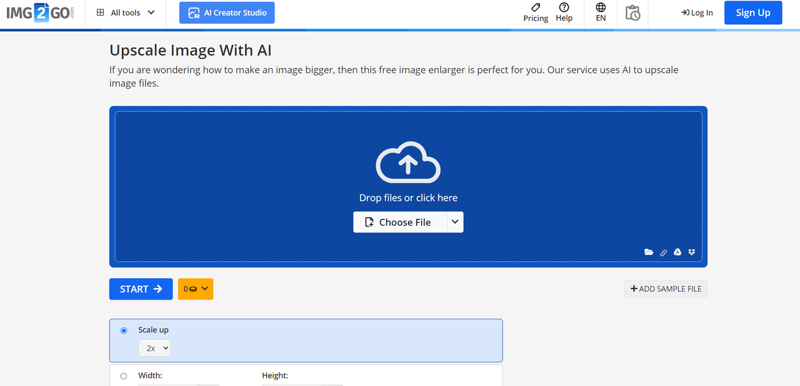The width and height of the screenshot is (800, 386).
Task: Click Add Sample File button
Action: [x=666, y=289]
